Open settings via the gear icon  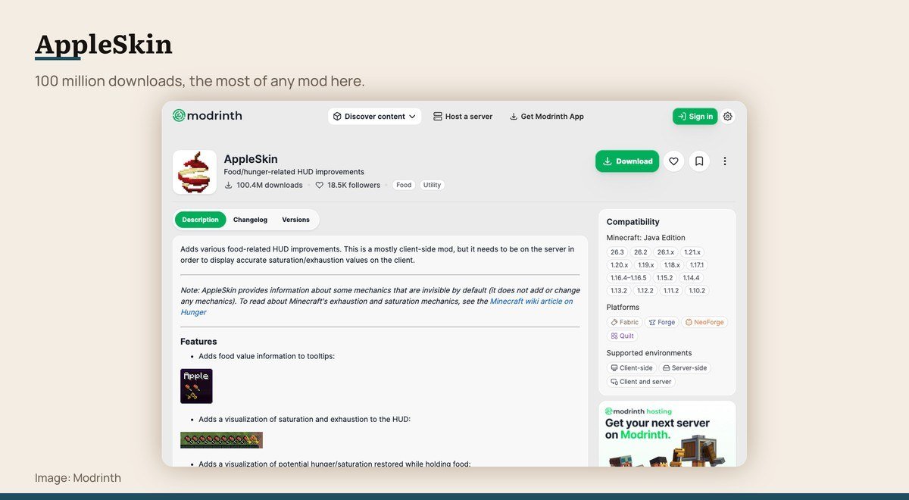[728, 117]
